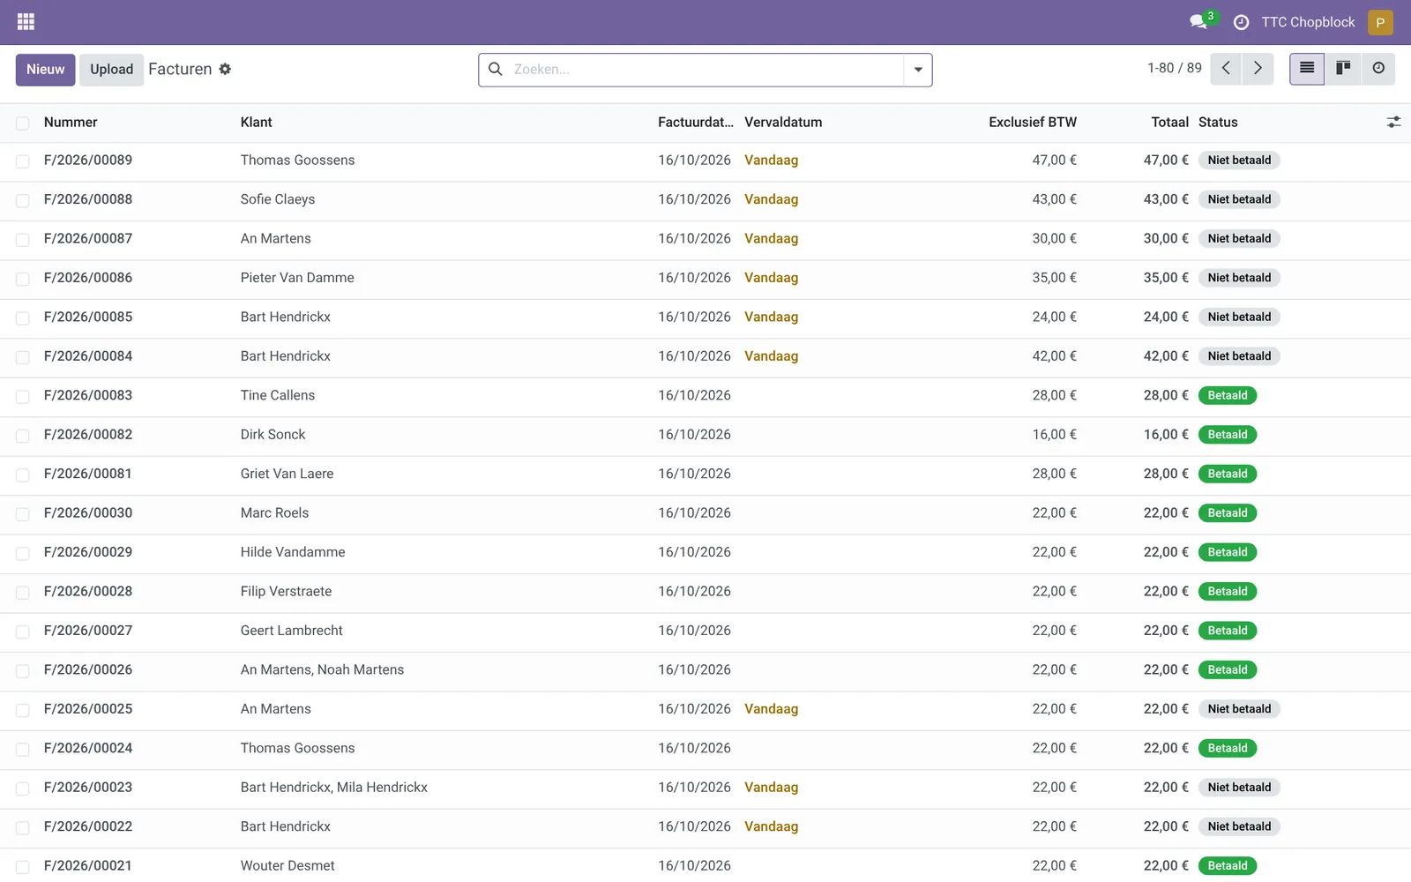Sort by the Klant column

pyautogui.click(x=256, y=122)
